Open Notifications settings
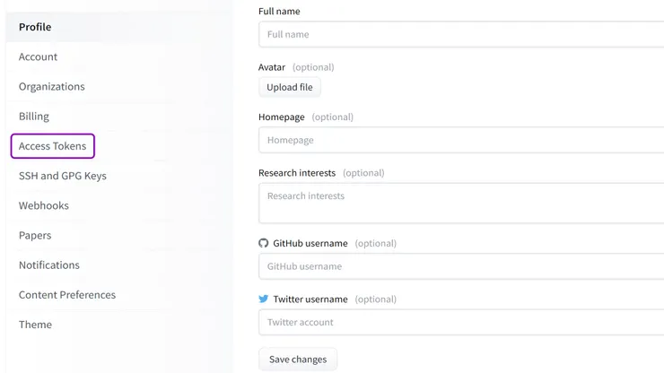Image resolution: width=664 pixels, height=373 pixels. coord(49,265)
